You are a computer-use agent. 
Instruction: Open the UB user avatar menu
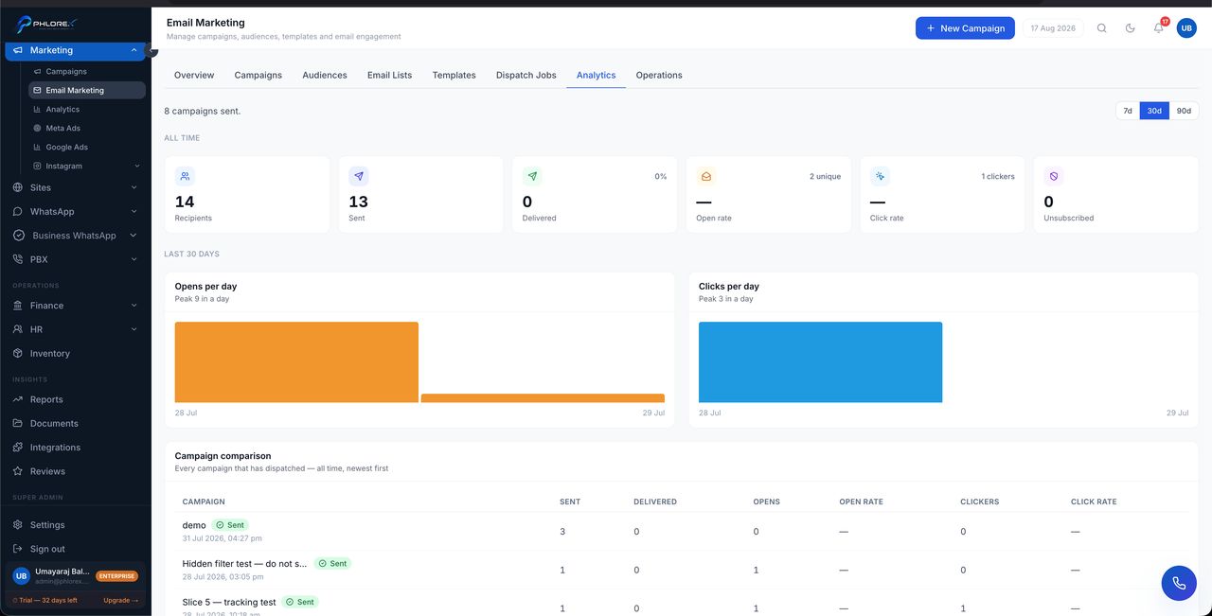pyautogui.click(x=1186, y=28)
